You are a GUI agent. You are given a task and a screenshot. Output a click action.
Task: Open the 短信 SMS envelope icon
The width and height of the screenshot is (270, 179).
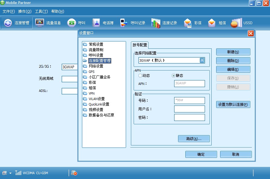coord(212,23)
